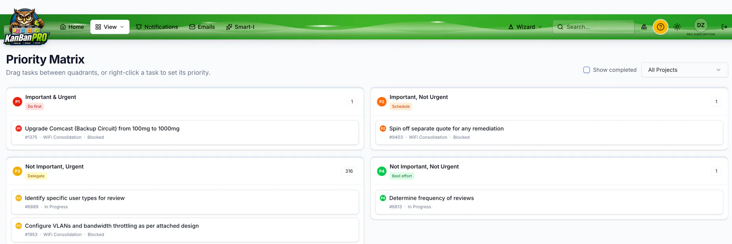732x244 pixels.
Task: Click the printer icon in header
Action: 644,27
